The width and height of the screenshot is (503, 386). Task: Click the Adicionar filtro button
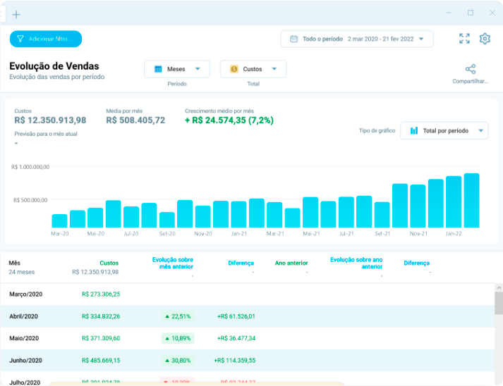click(x=46, y=39)
